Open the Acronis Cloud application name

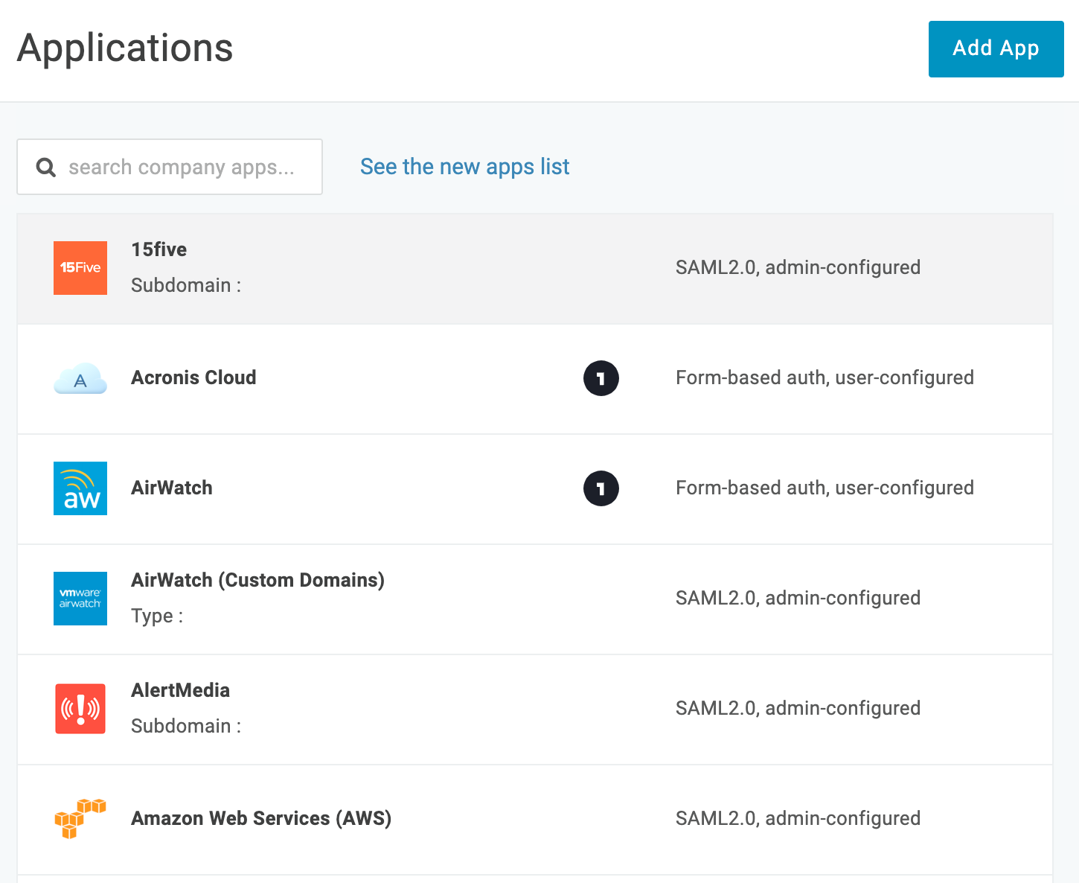[x=193, y=377]
